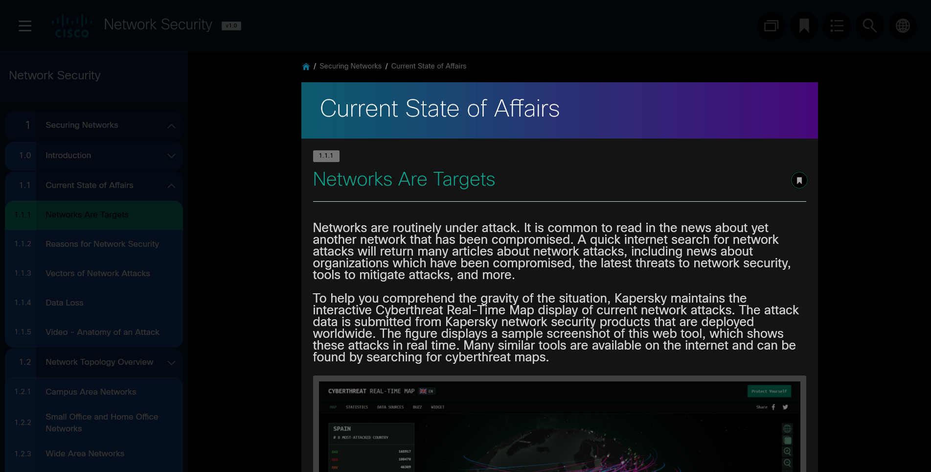Viewport: 931px width, 472px height.
Task: Open Networks Are Targets in sidebar
Action: [x=94, y=215]
